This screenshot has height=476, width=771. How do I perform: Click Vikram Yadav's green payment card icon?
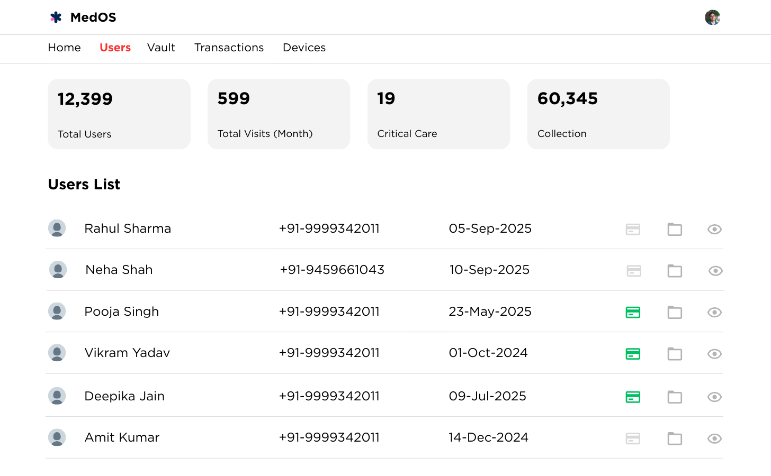(633, 354)
